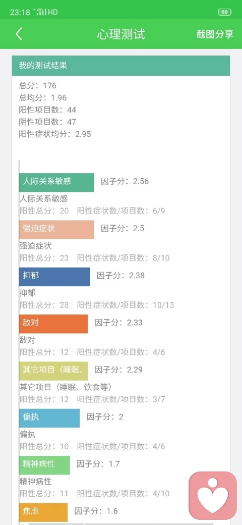This screenshot has height=525, width=242.
Task: Tap the 总分：176 score line
Action: (x=38, y=86)
